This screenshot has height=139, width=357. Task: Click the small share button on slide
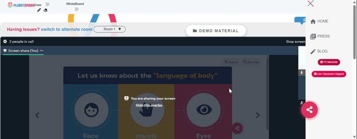coord(237,128)
